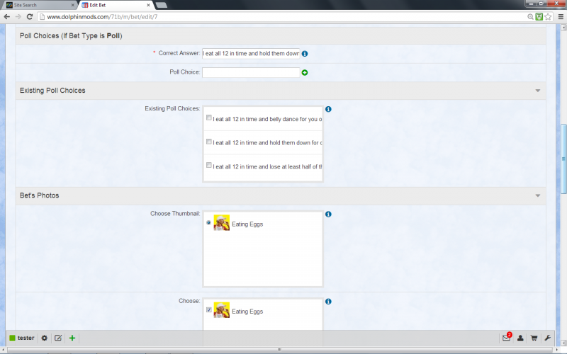Open the shopping cart icon
The width and height of the screenshot is (567, 354).
click(534, 338)
